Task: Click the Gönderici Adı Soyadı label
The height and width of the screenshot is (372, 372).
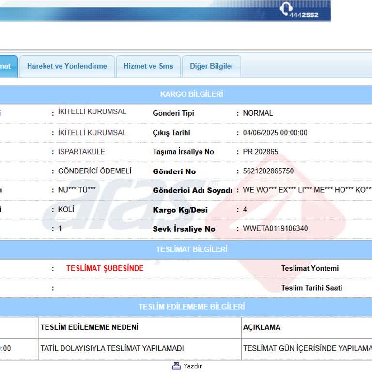Action: coord(193,190)
